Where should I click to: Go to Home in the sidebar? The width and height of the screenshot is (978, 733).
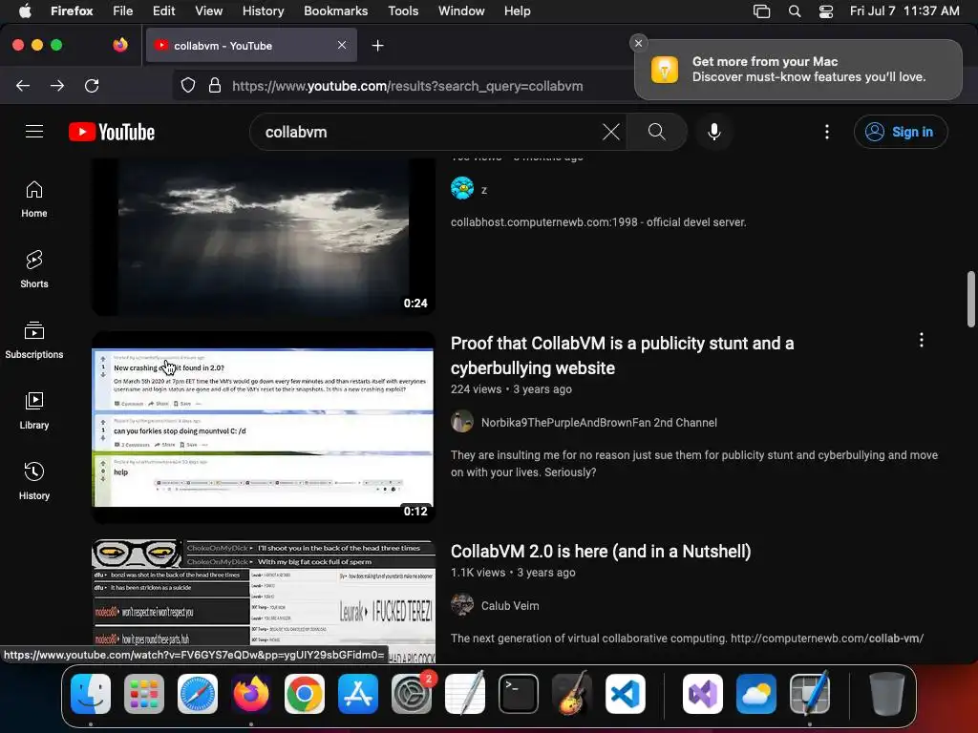pyautogui.click(x=34, y=199)
